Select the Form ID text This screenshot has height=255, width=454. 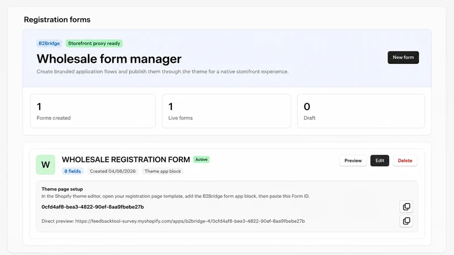tap(93, 207)
